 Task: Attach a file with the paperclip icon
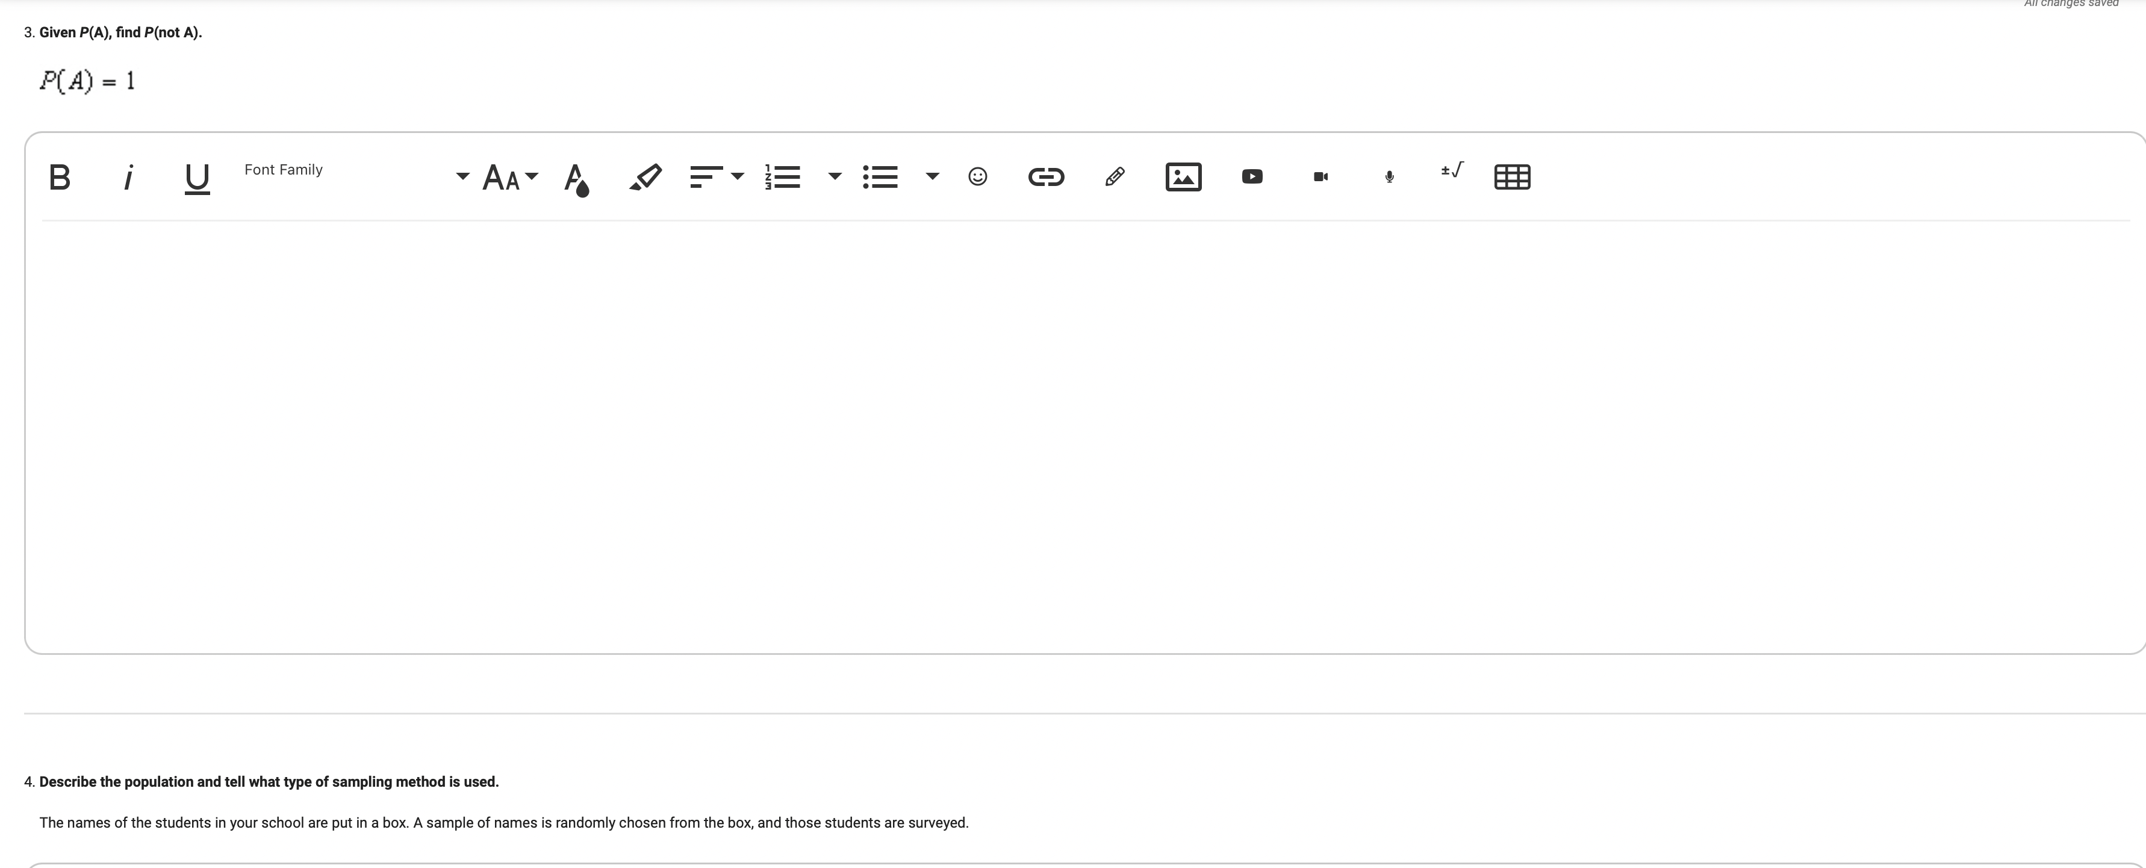point(1115,176)
